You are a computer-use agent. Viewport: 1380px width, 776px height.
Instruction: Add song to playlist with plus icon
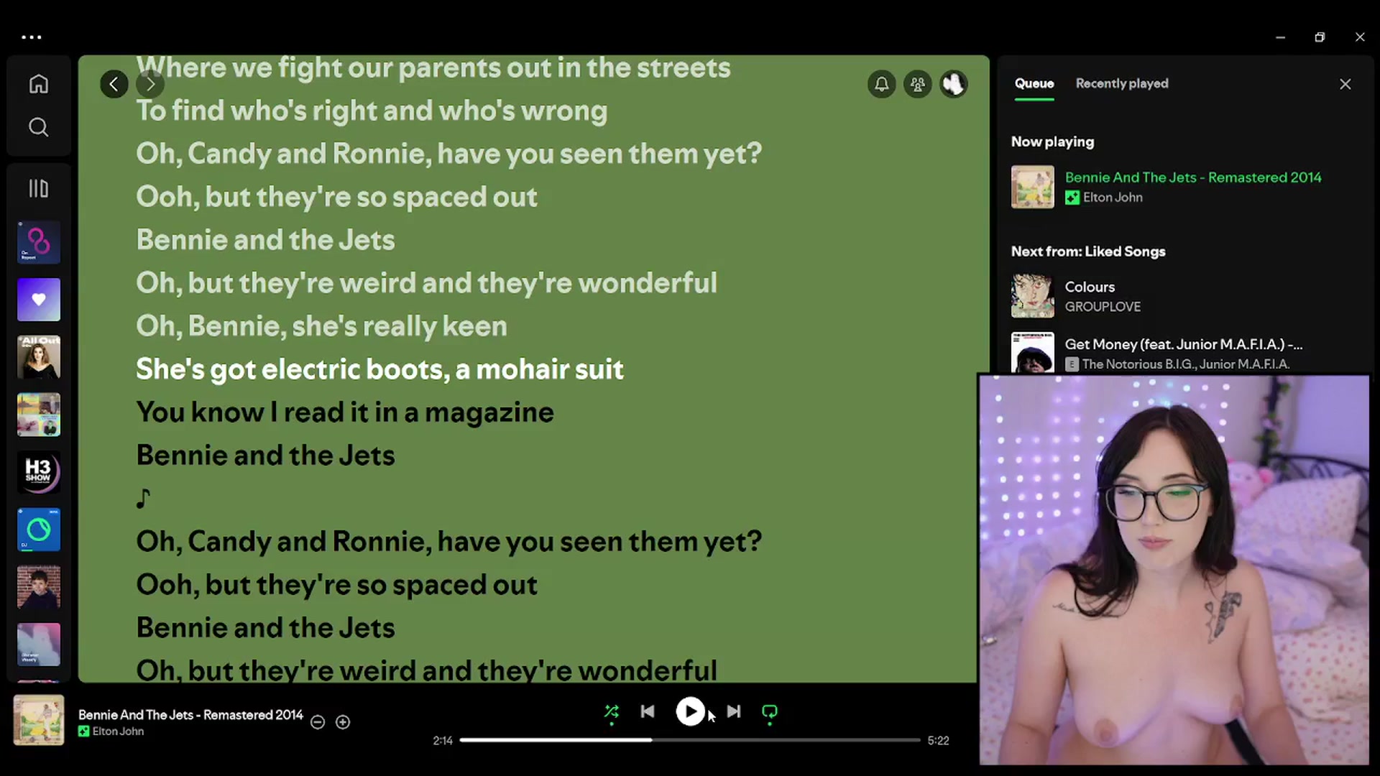(343, 722)
